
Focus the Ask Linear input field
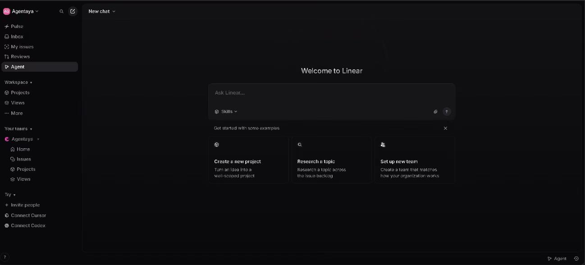332,93
